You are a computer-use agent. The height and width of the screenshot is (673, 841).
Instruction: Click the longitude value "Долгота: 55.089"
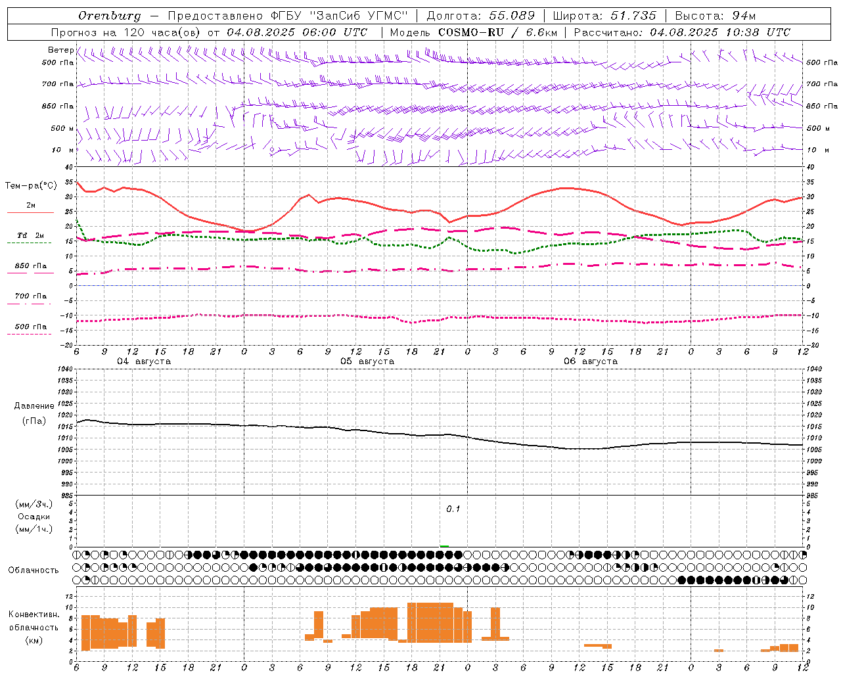pyautogui.click(x=481, y=16)
